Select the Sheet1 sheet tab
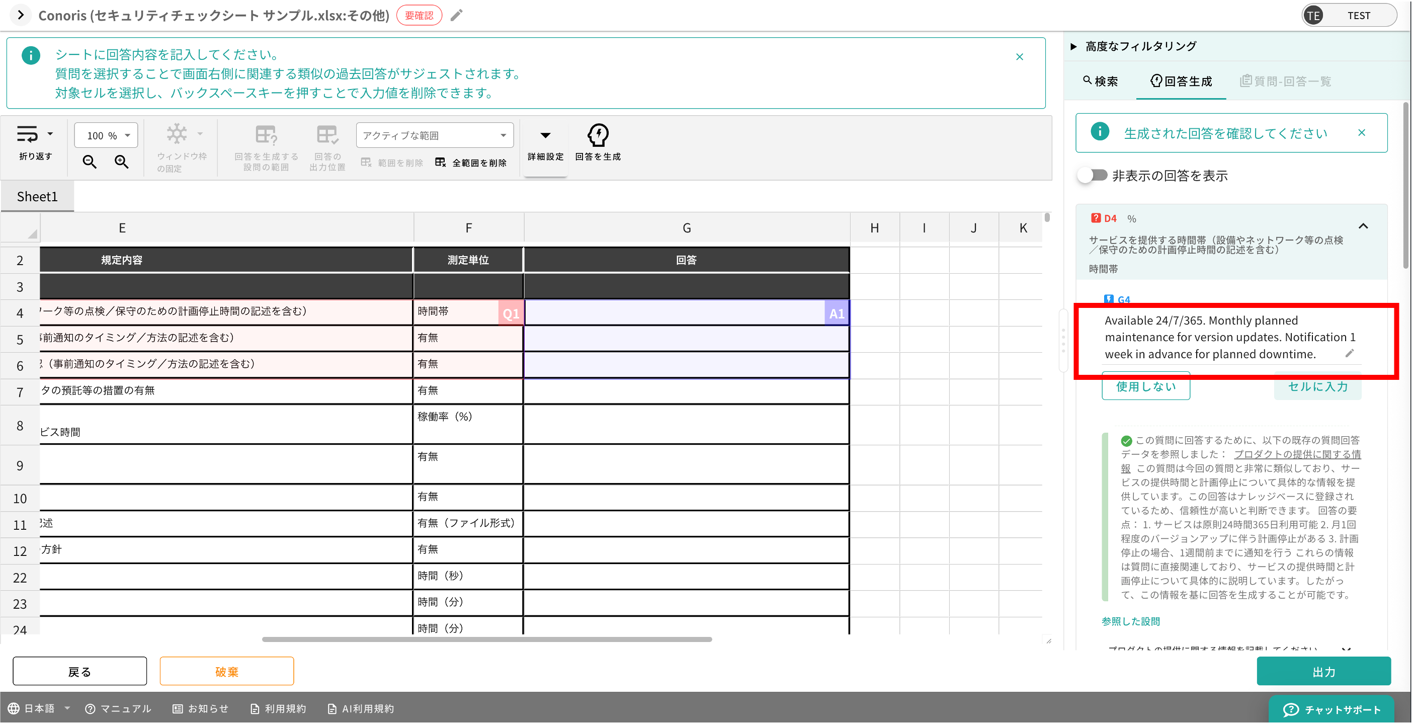Viewport: 1413px width, 724px height. pos(37,196)
